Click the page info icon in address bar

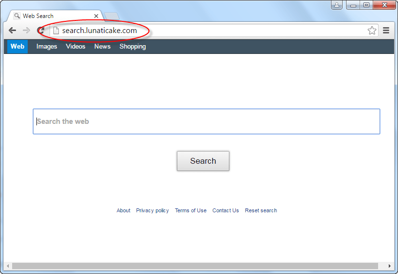[x=56, y=31]
